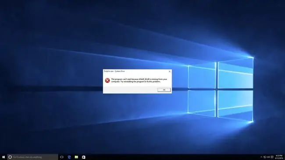Click the Windows logo on the wallpaper
Viewport: 285px width, 160px height.
pos(221,89)
